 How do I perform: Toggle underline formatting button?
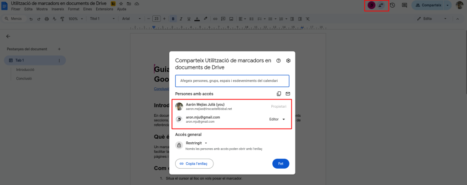[x=189, y=19]
